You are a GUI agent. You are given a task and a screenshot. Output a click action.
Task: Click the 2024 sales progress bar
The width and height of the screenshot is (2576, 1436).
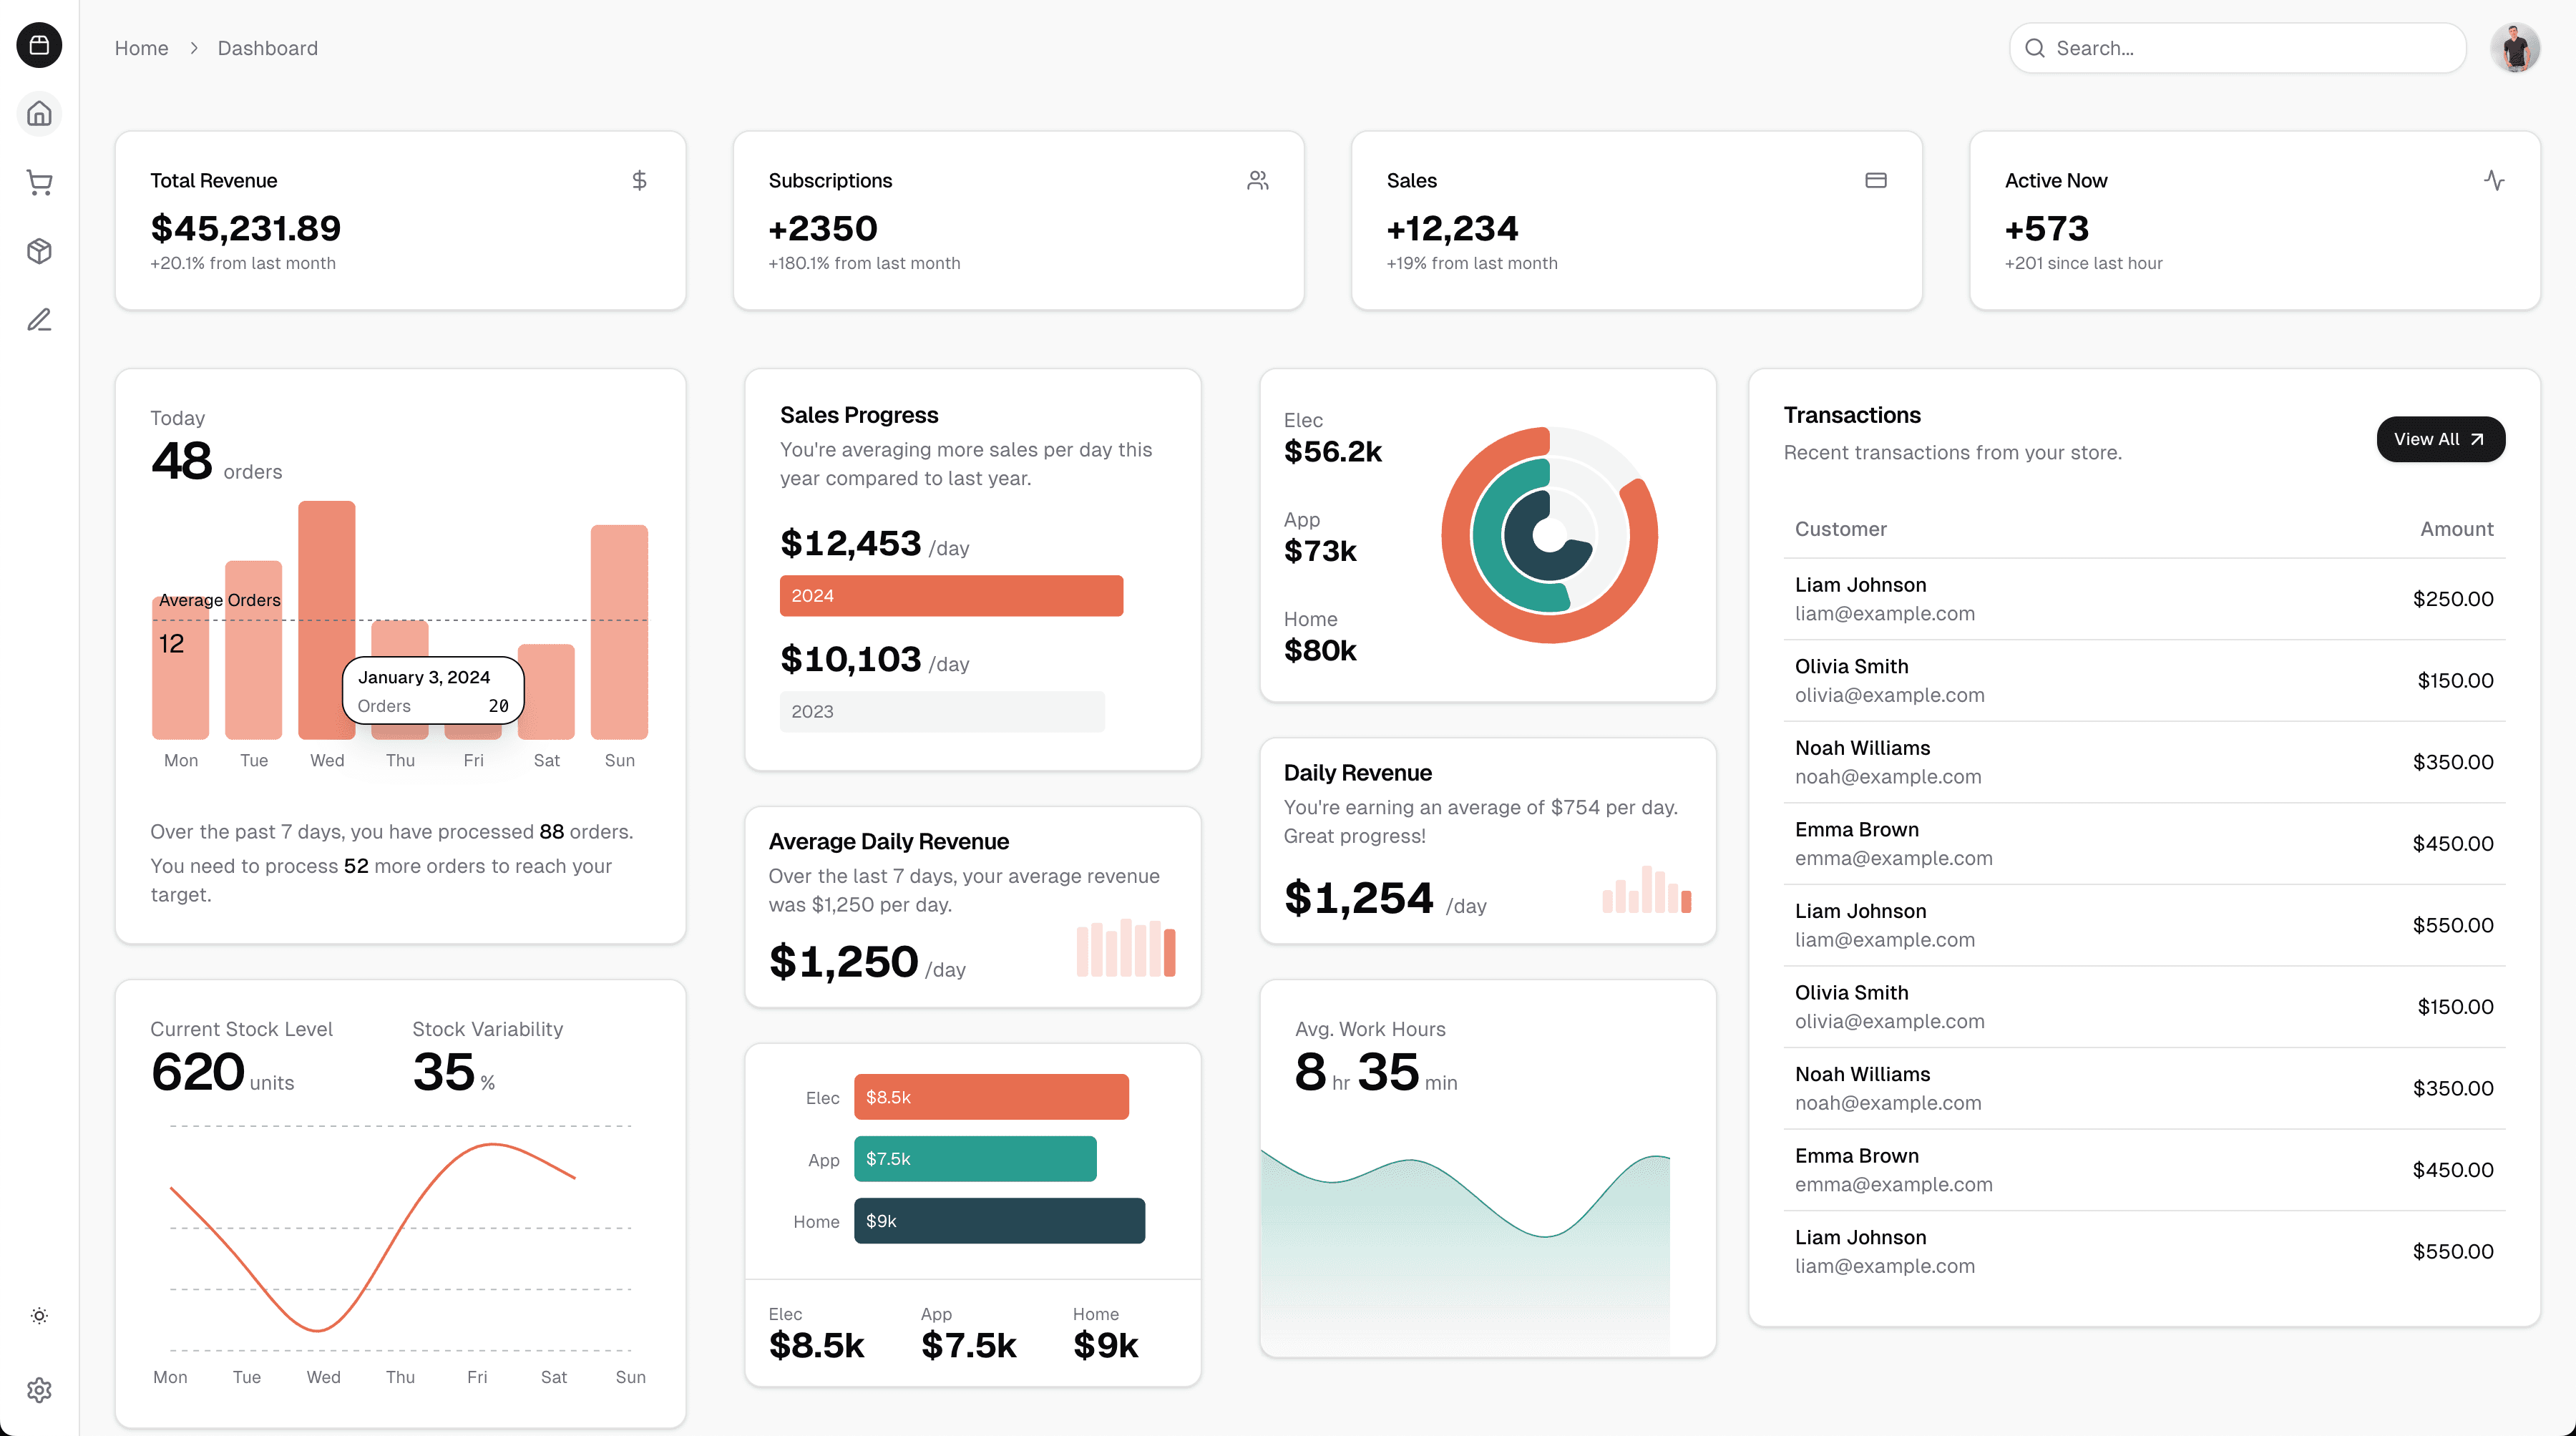[951, 596]
